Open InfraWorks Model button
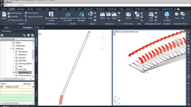The height and width of the screenshot is (107, 191). (51, 16)
